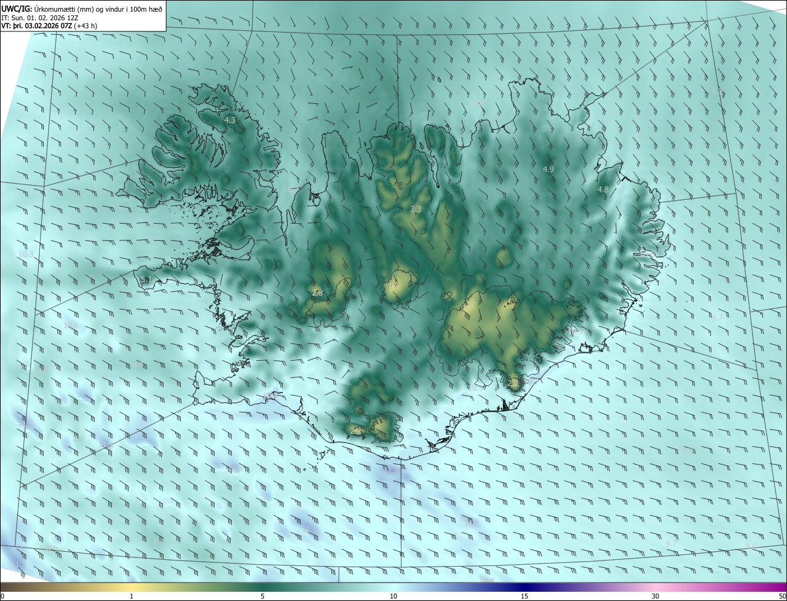Select the 9.6 value on the map

tap(751, 547)
